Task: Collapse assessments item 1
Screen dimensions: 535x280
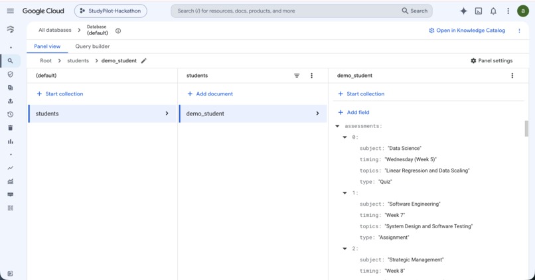Action: (345, 193)
